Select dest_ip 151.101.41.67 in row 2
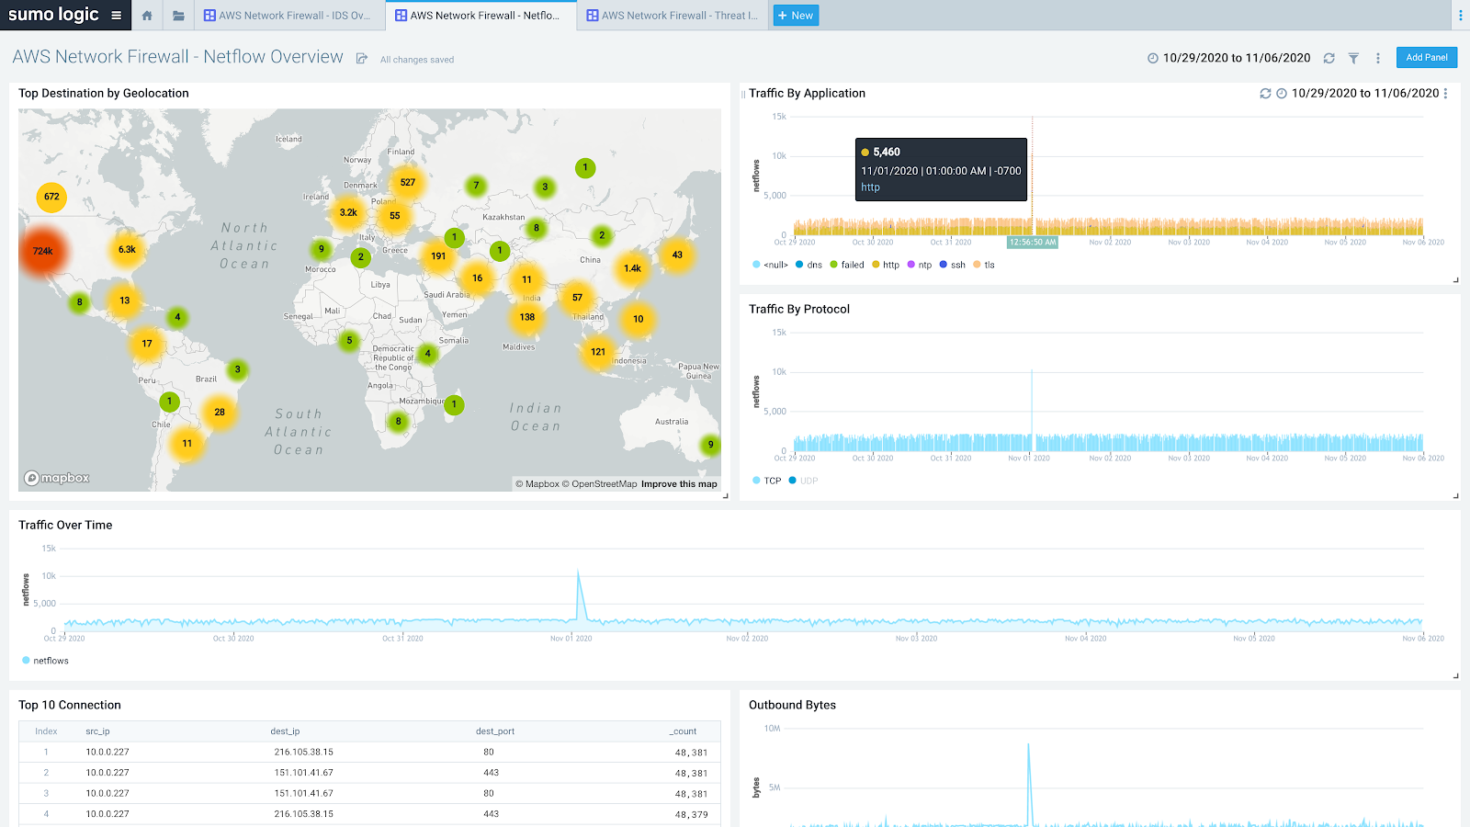This screenshot has width=1470, height=827. [303, 773]
